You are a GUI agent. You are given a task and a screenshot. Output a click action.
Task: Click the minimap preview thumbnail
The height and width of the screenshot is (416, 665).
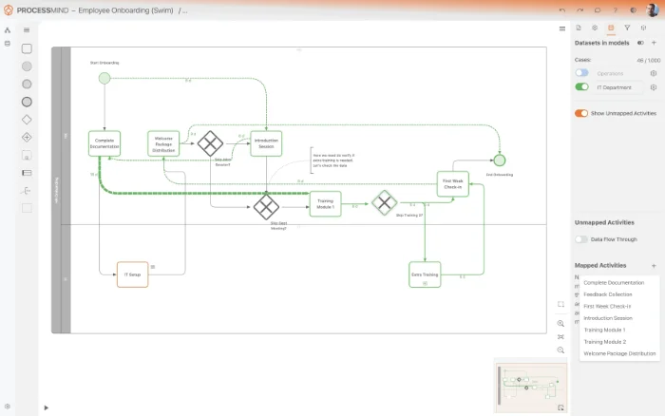[527, 387]
